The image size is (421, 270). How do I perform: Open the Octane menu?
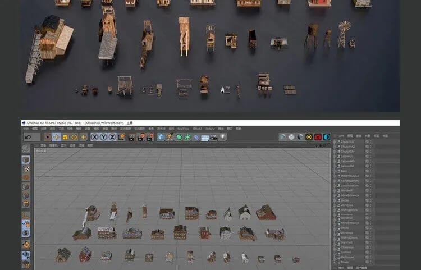click(x=210, y=129)
